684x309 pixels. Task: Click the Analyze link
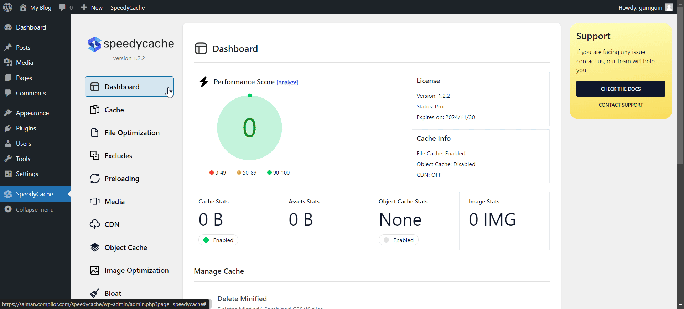tap(287, 82)
